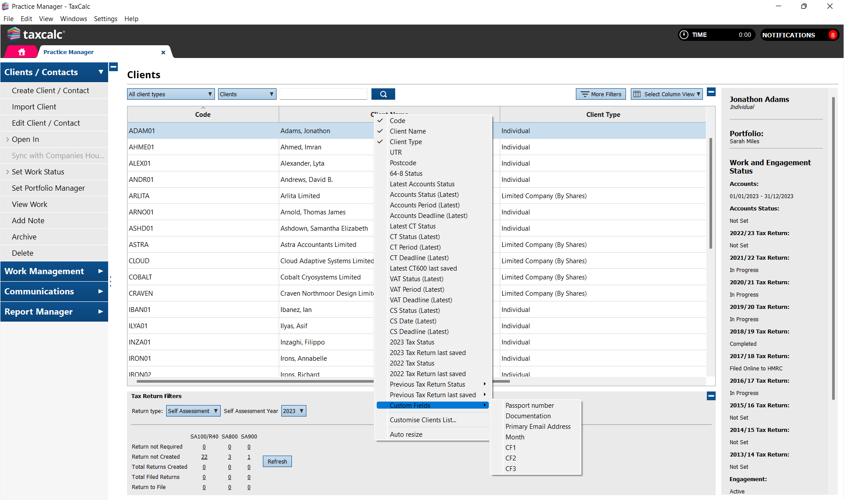Open Self Assessment Year 2023 dropdown

(x=293, y=411)
